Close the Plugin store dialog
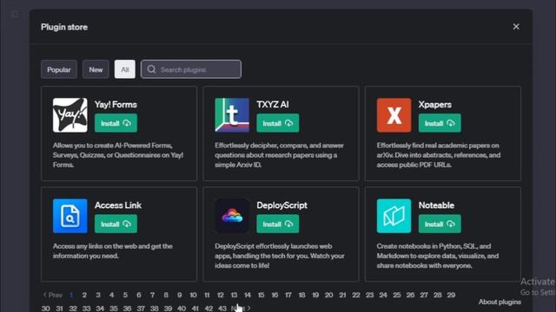The height and width of the screenshot is (312, 556). (x=516, y=27)
